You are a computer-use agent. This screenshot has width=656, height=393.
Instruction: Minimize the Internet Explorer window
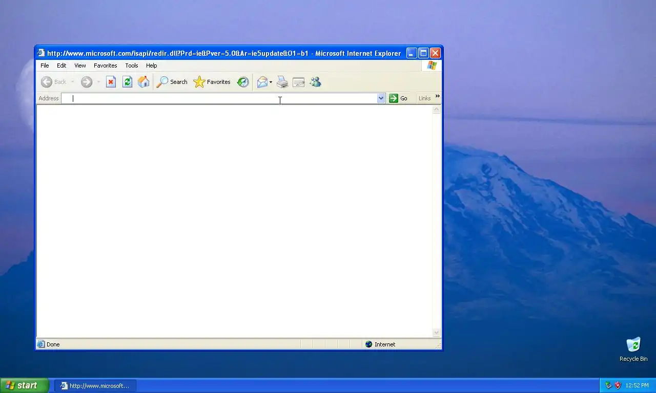412,53
